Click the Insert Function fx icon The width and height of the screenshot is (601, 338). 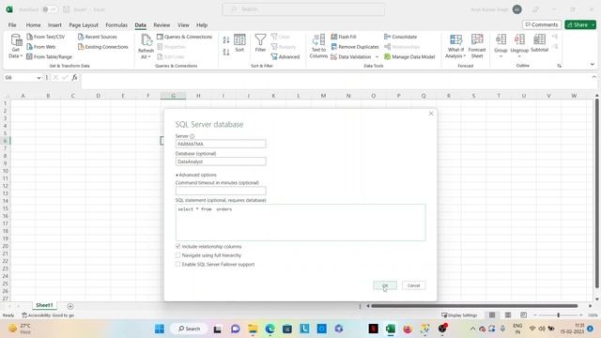74,77
